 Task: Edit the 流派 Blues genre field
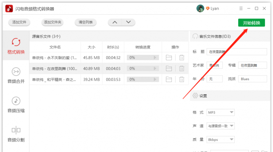(252, 79)
